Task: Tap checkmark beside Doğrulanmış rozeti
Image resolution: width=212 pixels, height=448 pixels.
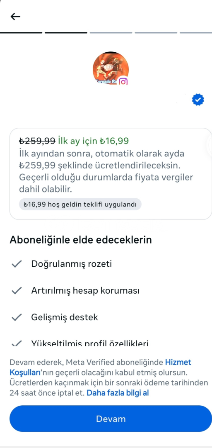Action: (x=17, y=264)
